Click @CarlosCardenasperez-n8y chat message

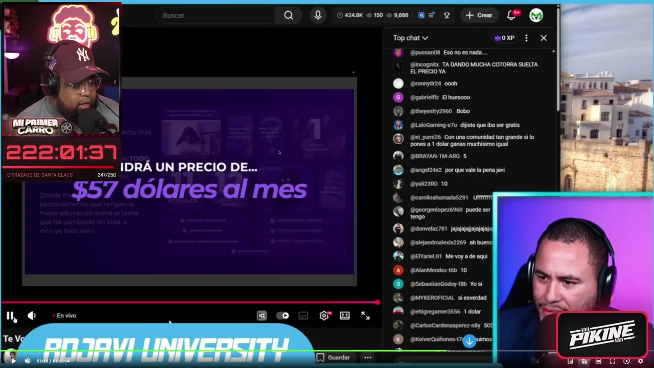pos(451,325)
